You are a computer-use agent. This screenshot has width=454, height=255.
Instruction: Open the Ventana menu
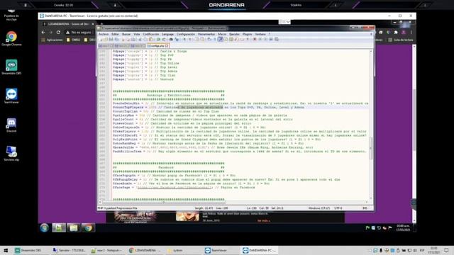coord(260,34)
